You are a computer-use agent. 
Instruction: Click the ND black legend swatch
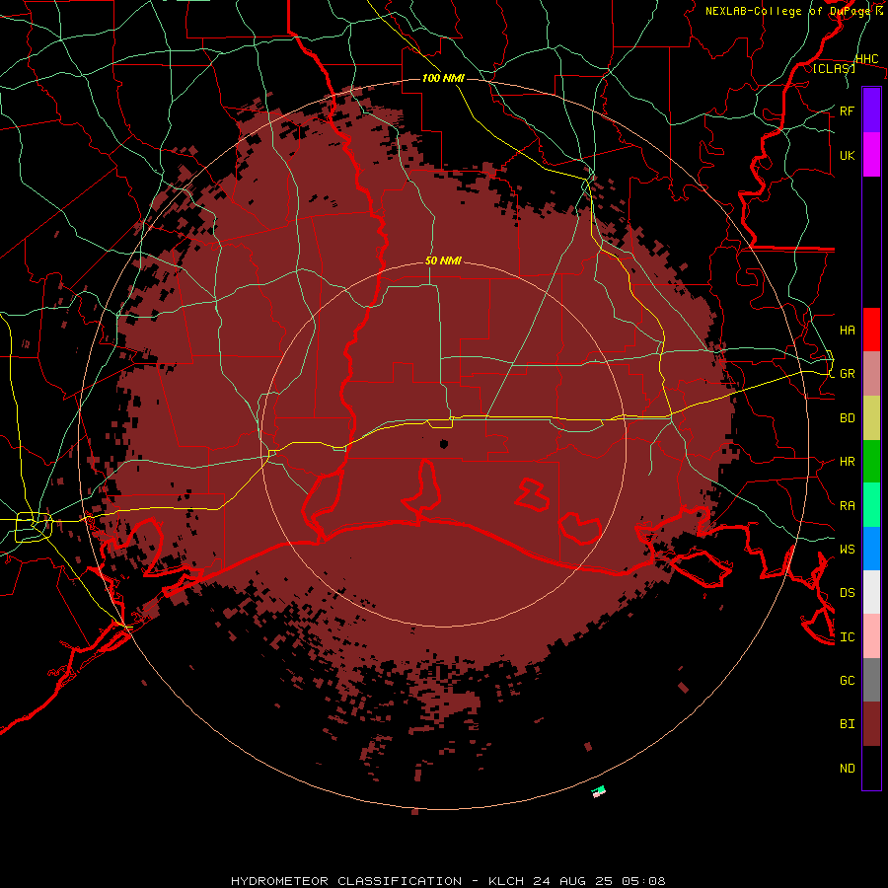[x=871, y=768]
